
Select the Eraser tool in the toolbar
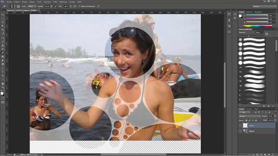[3, 53]
